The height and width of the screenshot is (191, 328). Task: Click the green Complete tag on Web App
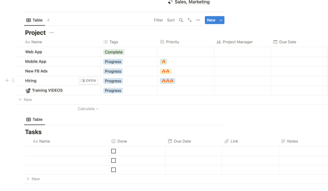click(x=114, y=52)
